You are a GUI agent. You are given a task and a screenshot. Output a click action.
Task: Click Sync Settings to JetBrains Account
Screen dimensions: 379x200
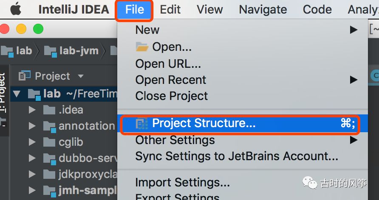237,156
